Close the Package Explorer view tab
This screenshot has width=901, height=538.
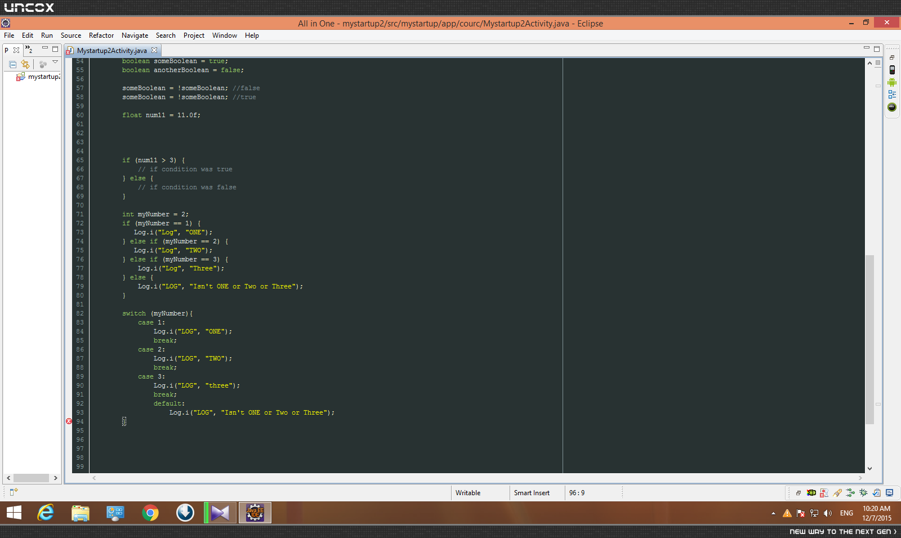click(x=16, y=50)
